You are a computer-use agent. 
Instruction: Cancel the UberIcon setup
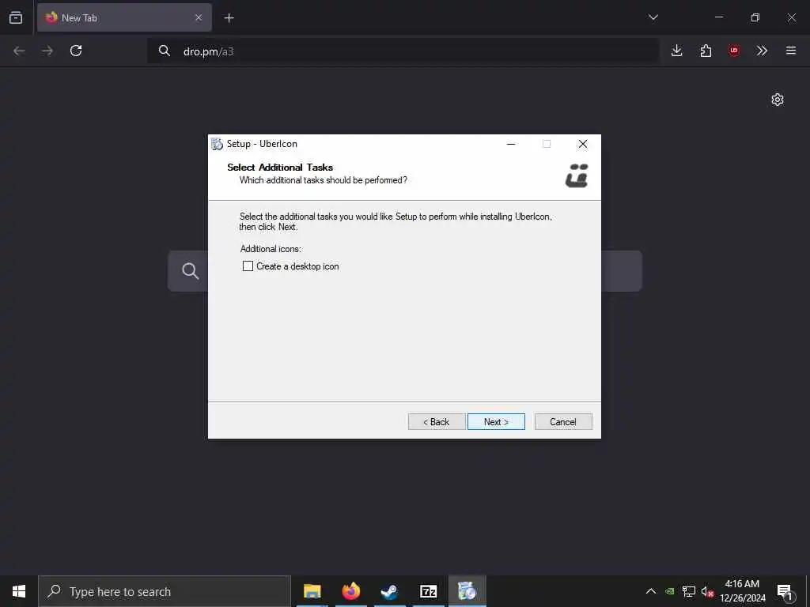[x=563, y=422]
